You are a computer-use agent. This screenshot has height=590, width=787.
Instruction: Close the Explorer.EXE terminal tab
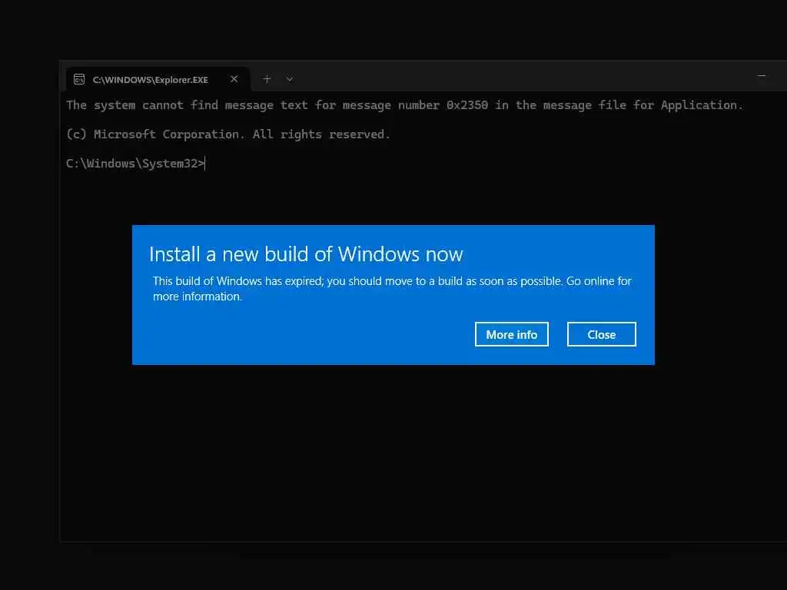pos(234,79)
